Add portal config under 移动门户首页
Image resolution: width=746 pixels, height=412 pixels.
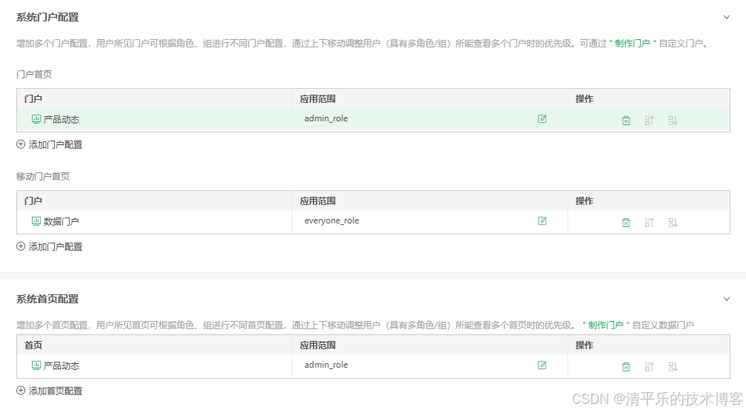[50, 246]
